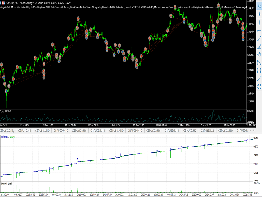Click the 15 Jan 13:30 time label
The height and width of the screenshot is (197, 262).
(x=47, y=125)
